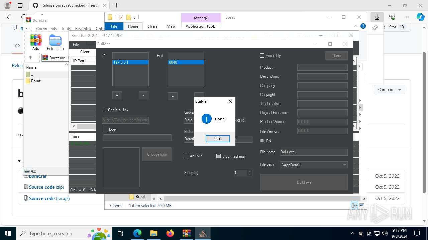Click the Edge browser profile icon
Screen dimensions: 428x240
[7, 5]
